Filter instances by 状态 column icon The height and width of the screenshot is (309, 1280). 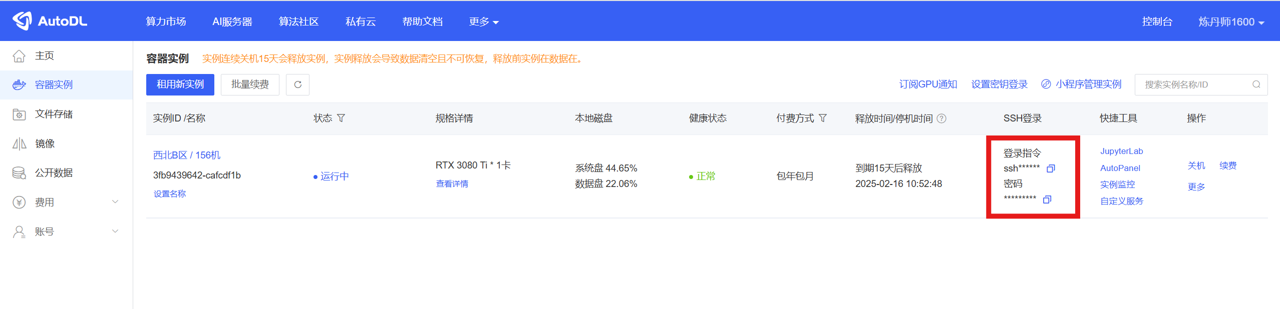[x=341, y=118]
